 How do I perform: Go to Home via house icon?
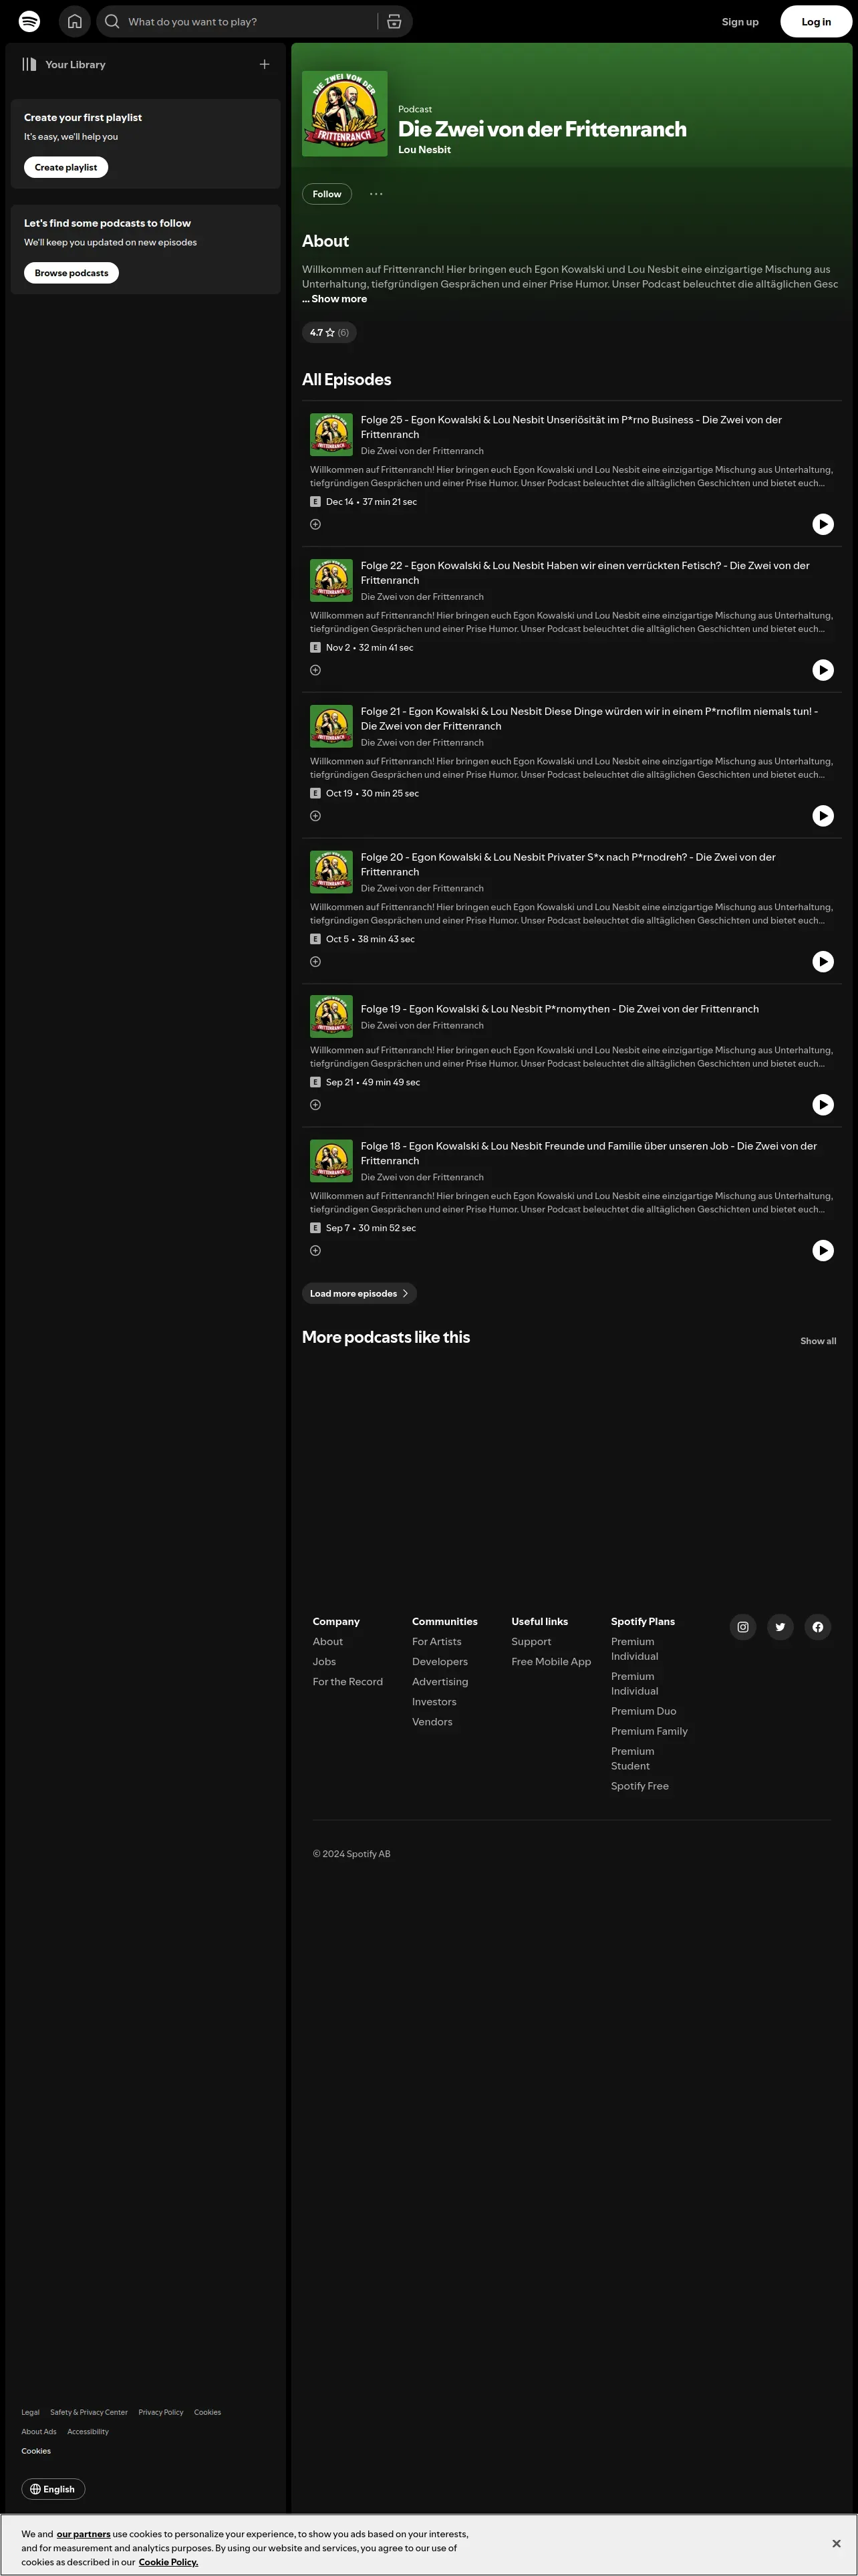[x=75, y=21]
